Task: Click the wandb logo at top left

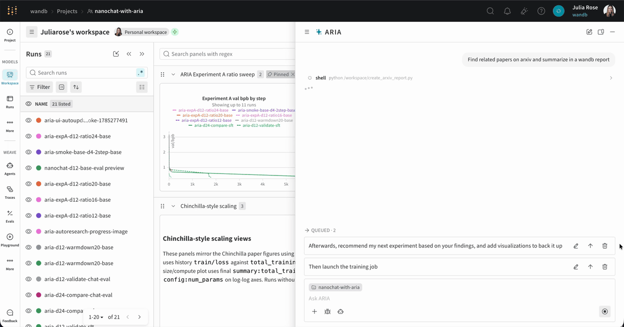Action: 12,11
